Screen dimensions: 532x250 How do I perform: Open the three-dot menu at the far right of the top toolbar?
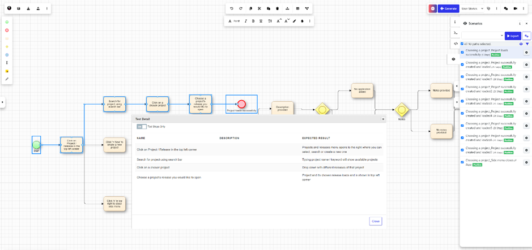point(525,9)
